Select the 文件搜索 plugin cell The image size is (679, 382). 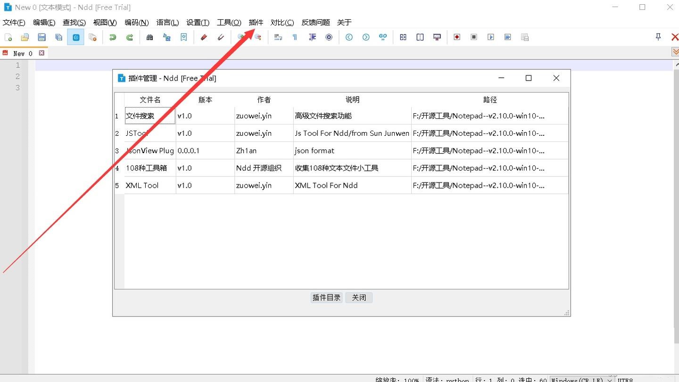pyautogui.click(x=150, y=116)
